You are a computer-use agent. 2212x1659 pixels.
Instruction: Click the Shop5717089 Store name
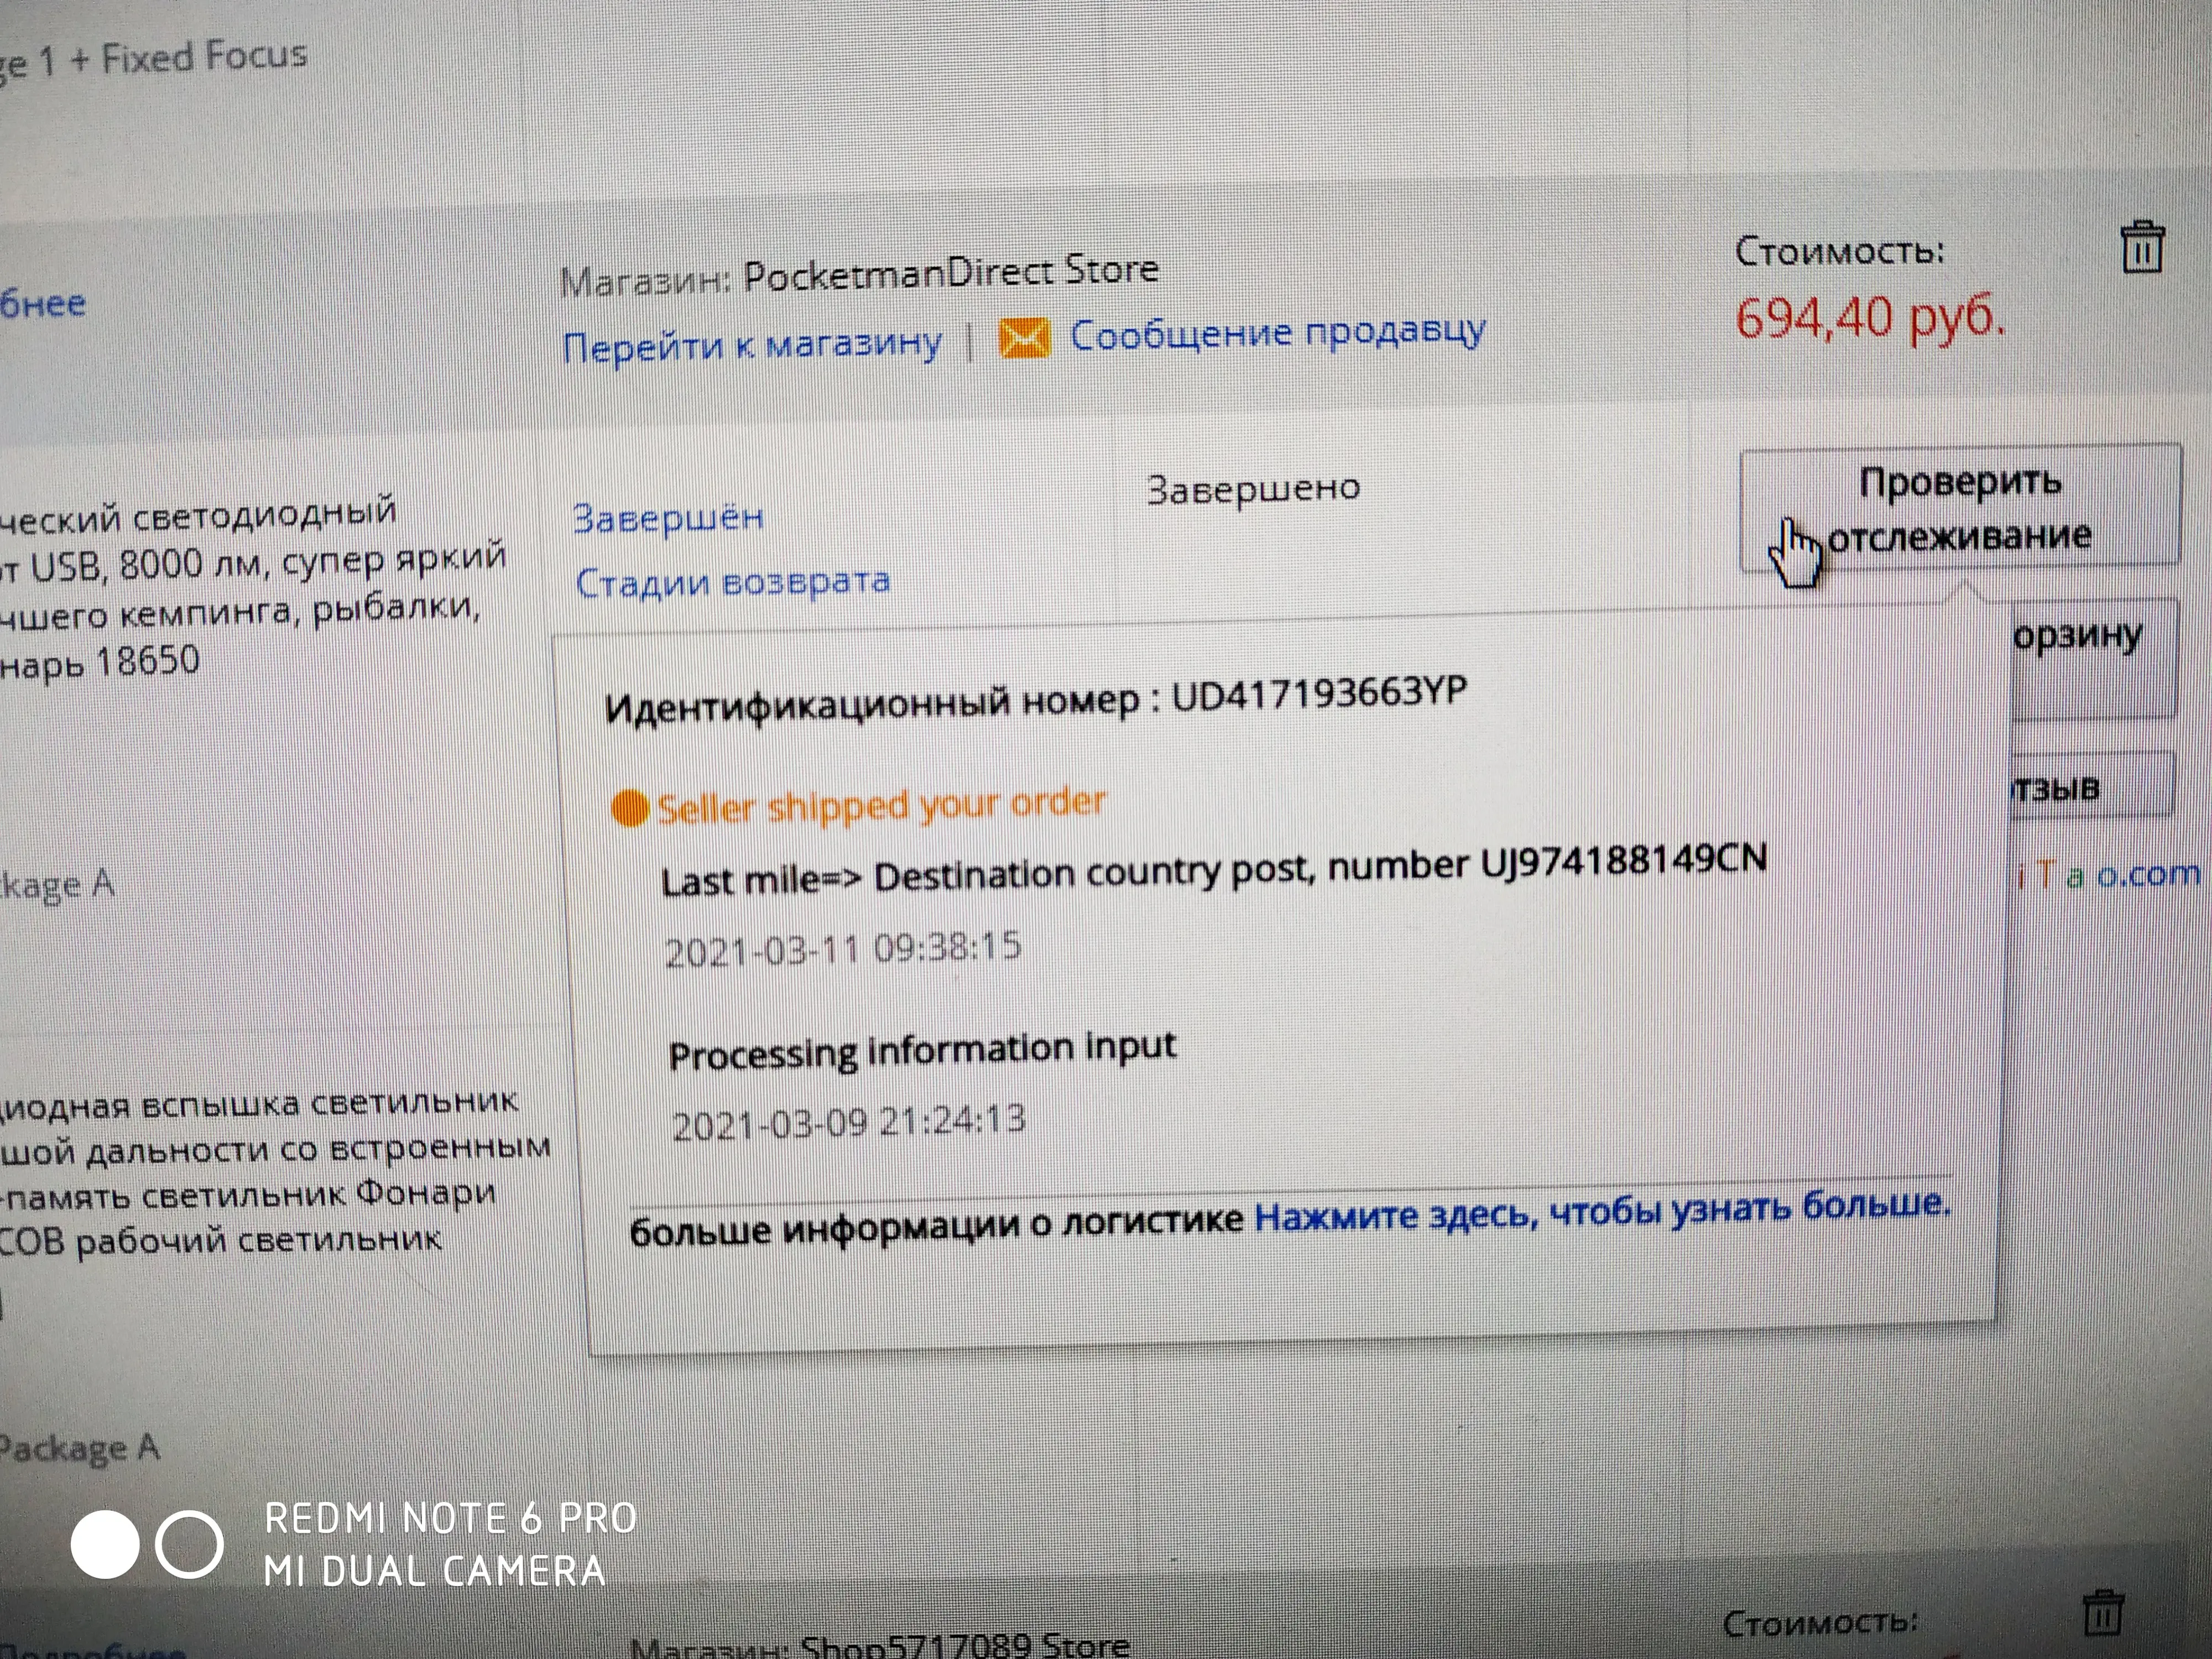click(965, 1645)
